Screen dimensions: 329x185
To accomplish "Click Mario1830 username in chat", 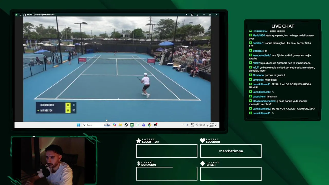I will (x=259, y=35).
